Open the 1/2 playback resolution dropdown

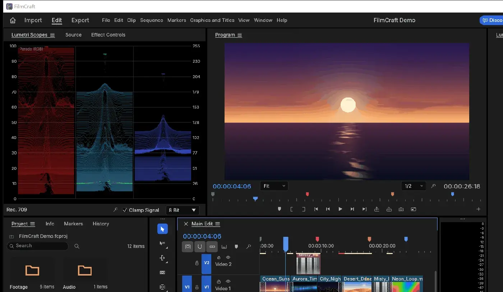[414, 186]
